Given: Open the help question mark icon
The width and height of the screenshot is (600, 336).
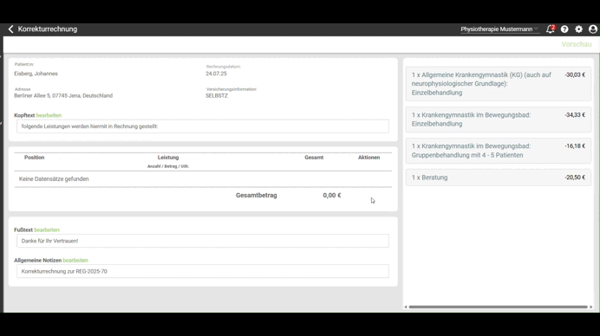Looking at the screenshot, I should pyautogui.click(x=564, y=29).
